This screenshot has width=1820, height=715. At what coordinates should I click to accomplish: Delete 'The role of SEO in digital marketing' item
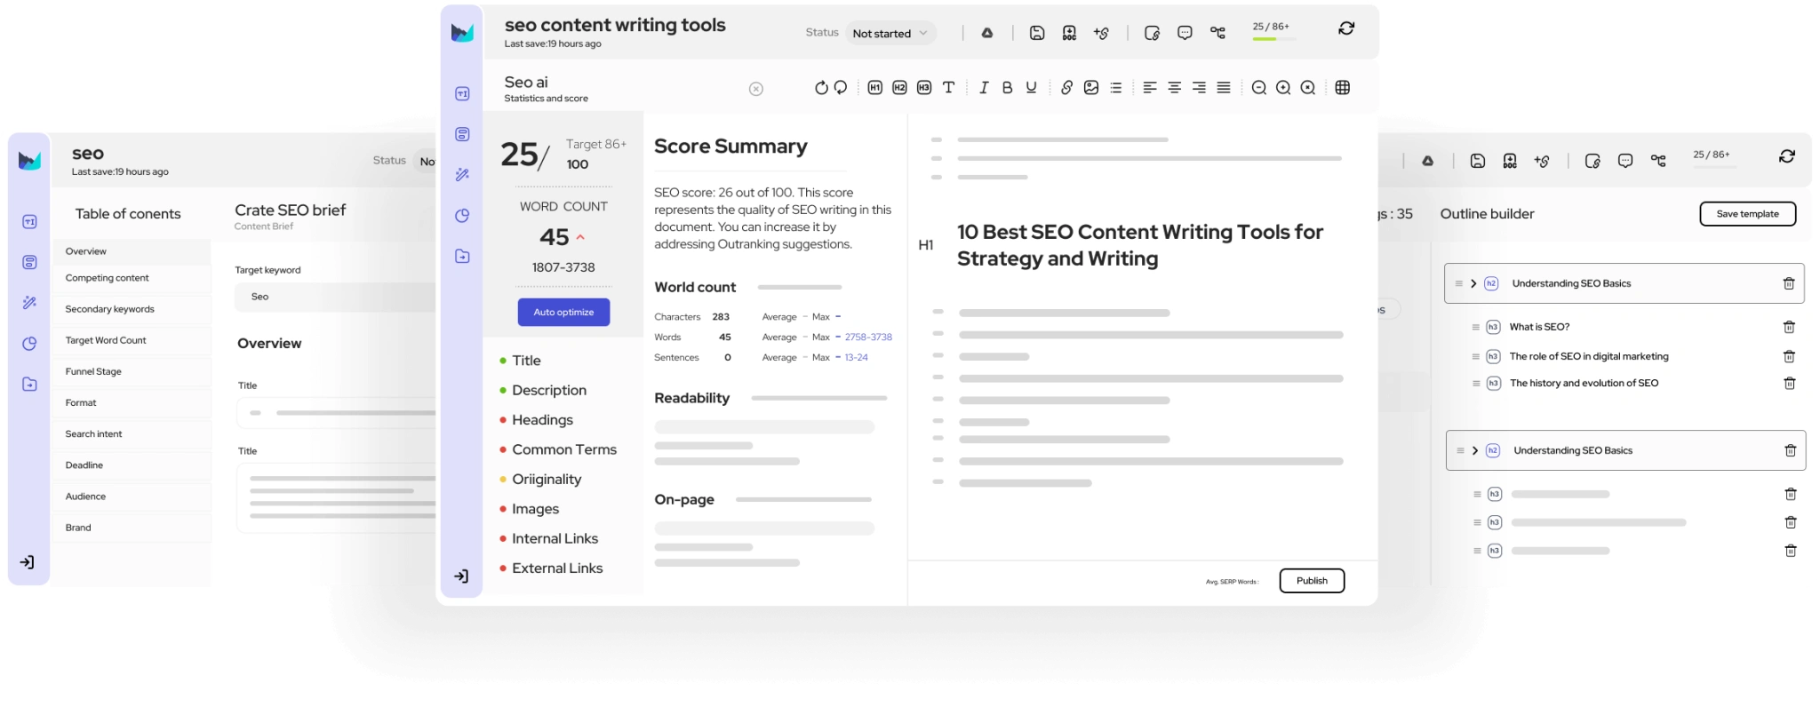tap(1789, 356)
